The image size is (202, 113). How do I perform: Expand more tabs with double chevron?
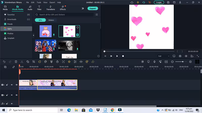[x=83, y=9]
